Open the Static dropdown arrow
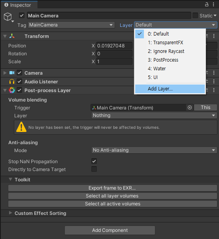 [x=215, y=15]
